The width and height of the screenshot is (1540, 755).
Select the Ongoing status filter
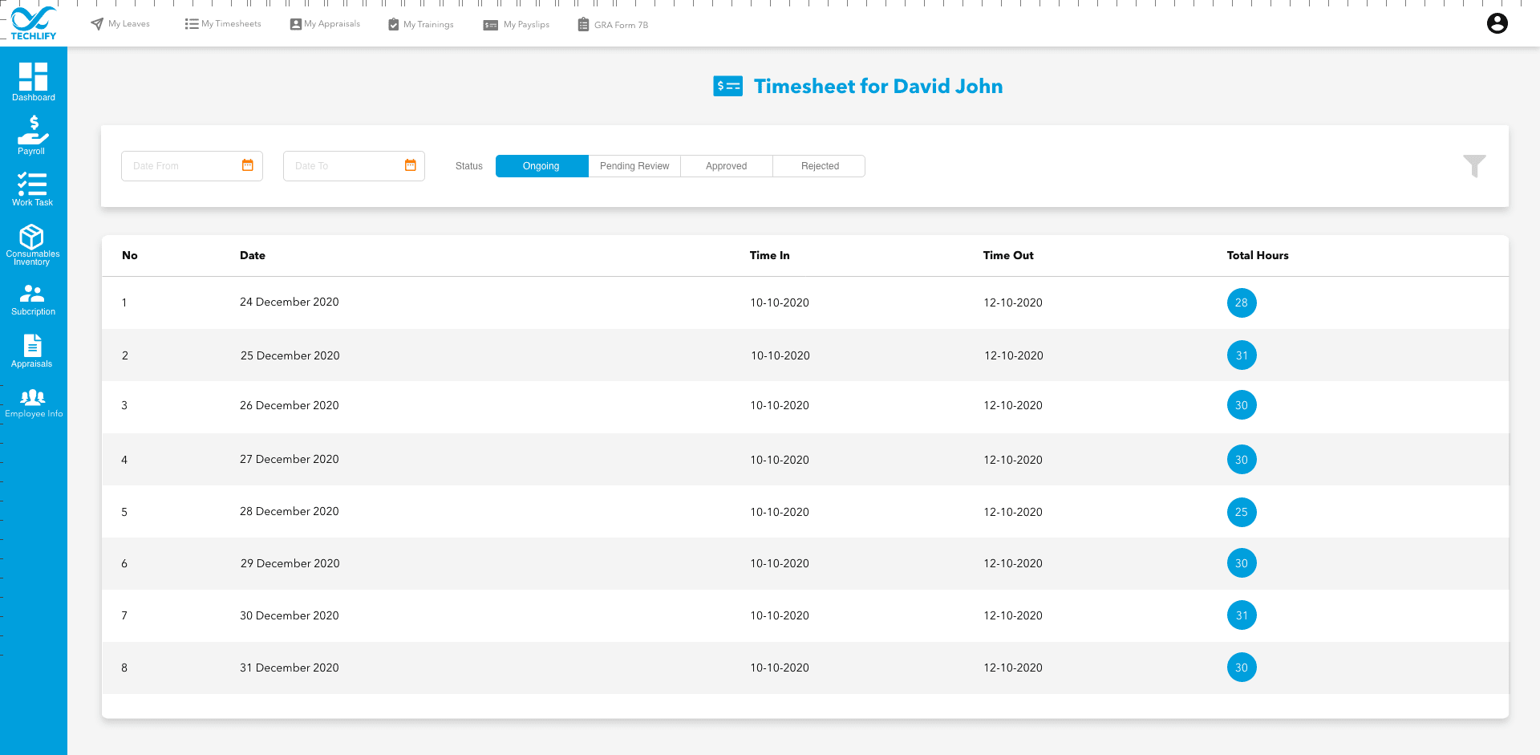point(541,166)
